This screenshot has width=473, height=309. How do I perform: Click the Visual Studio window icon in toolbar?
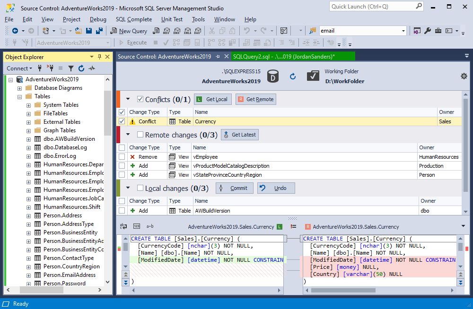(417, 31)
